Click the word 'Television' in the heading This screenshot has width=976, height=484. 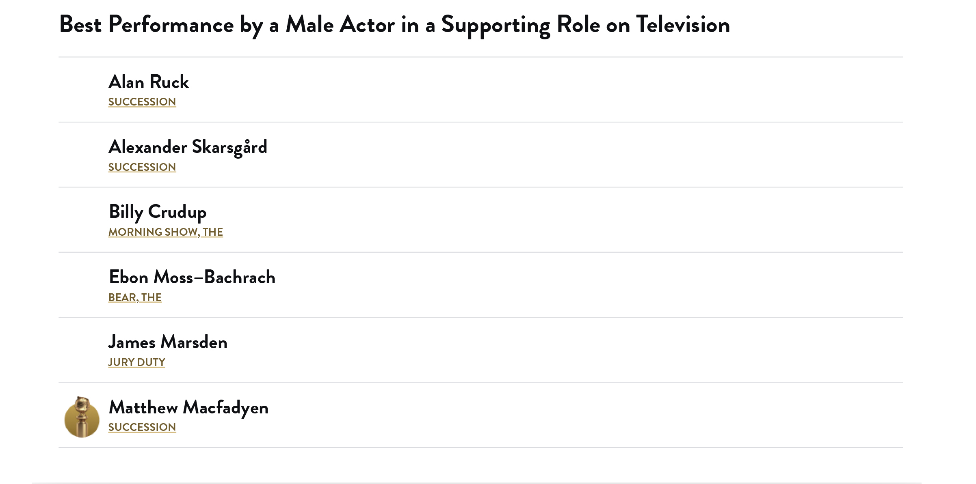(683, 25)
